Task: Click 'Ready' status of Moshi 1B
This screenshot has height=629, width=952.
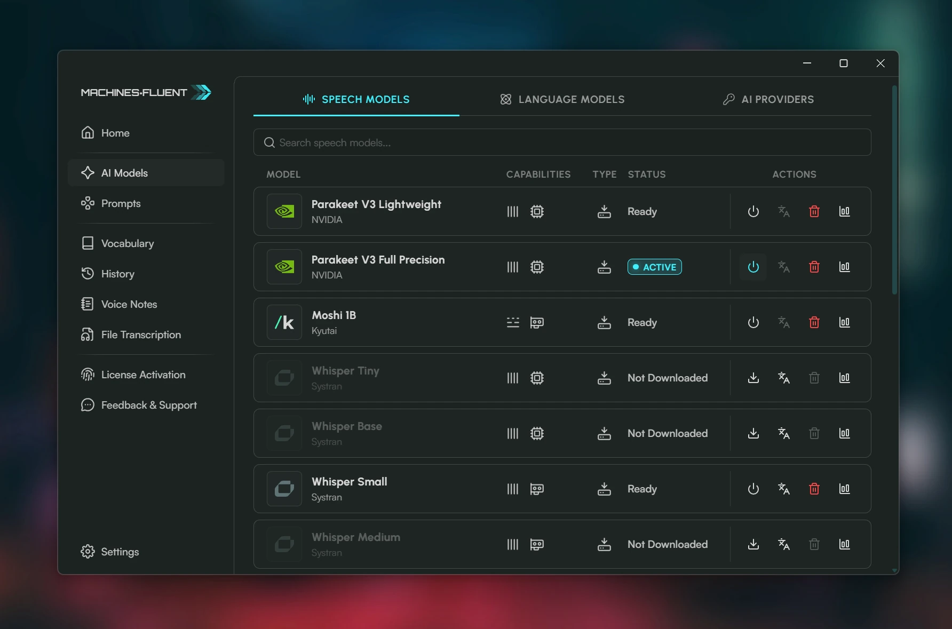Action: point(642,322)
